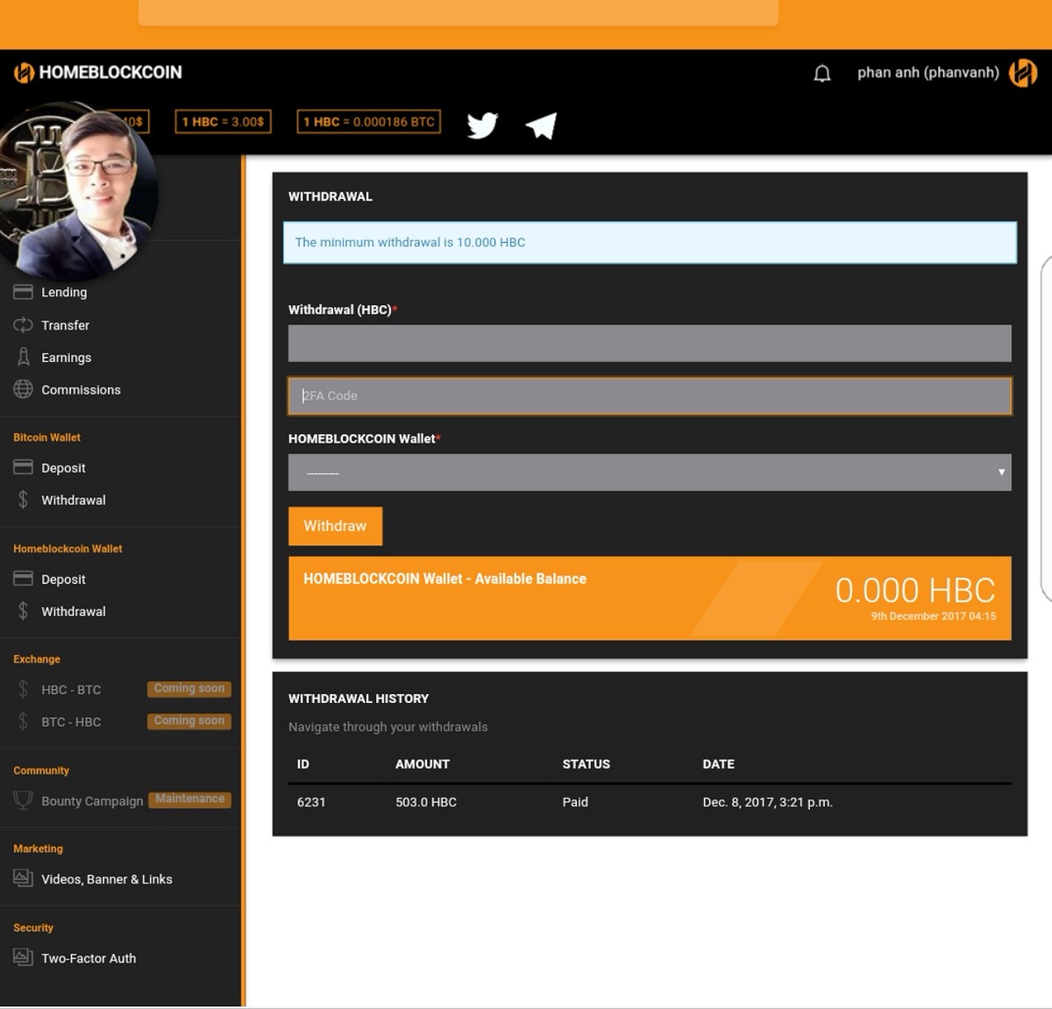This screenshot has width=1052, height=1009.
Task: Select the HBC - BTC exchange item
Action: [x=71, y=690]
